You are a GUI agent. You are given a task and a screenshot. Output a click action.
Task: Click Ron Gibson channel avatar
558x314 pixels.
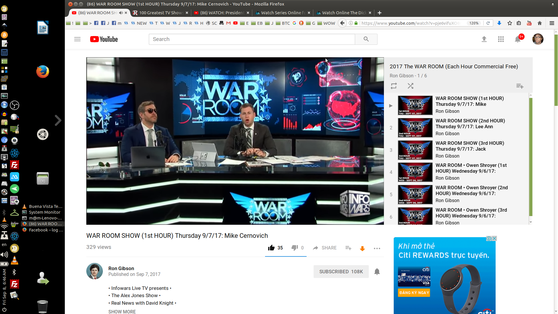pos(94,271)
